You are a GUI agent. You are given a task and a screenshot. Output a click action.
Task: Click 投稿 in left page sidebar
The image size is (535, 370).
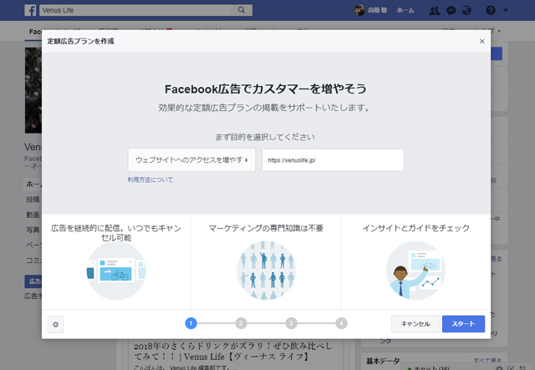click(x=33, y=200)
